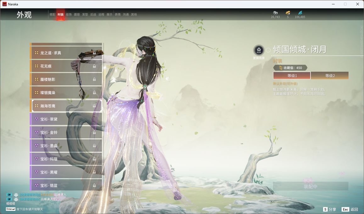Select the 宝衫·玛瑙 outfit
This screenshot has height=214, width=364.
(x=66, y=159)
